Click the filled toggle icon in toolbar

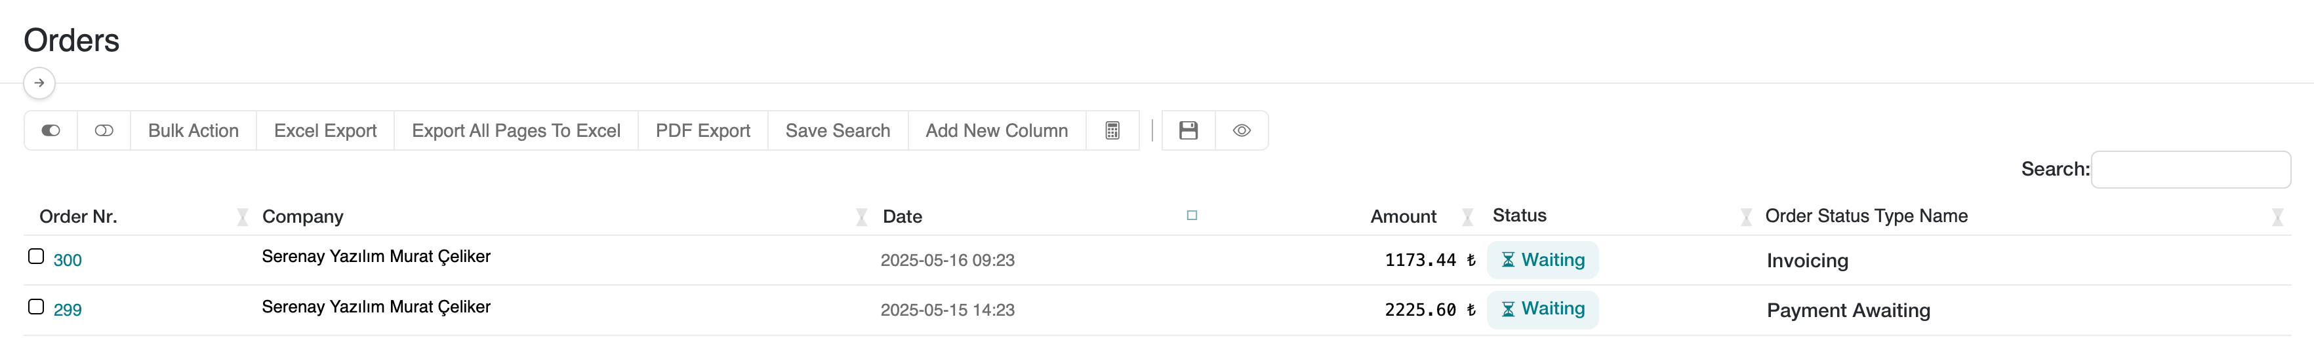click(51, 131)
